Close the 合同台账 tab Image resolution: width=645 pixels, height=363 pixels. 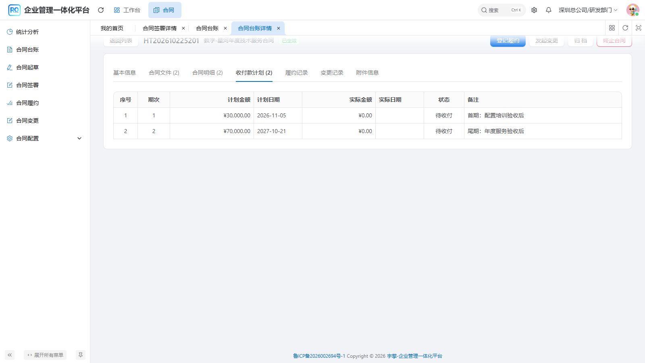pos(225,28)
